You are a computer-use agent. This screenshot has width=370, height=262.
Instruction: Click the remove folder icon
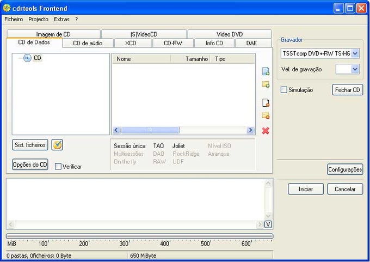click(266, 115)
